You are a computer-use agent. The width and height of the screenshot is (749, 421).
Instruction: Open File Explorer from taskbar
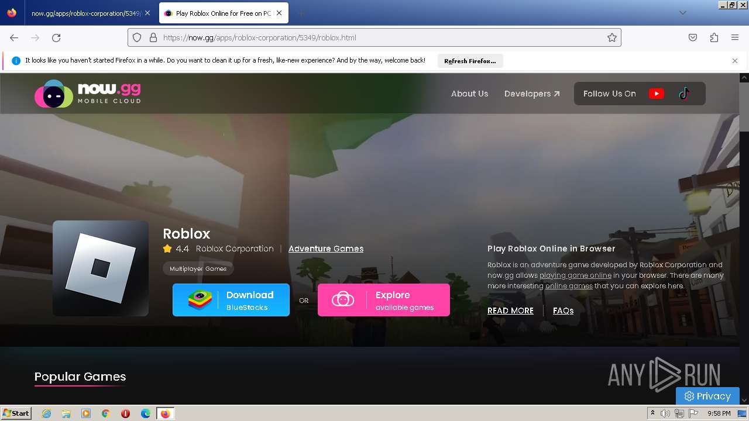[66, 413]
